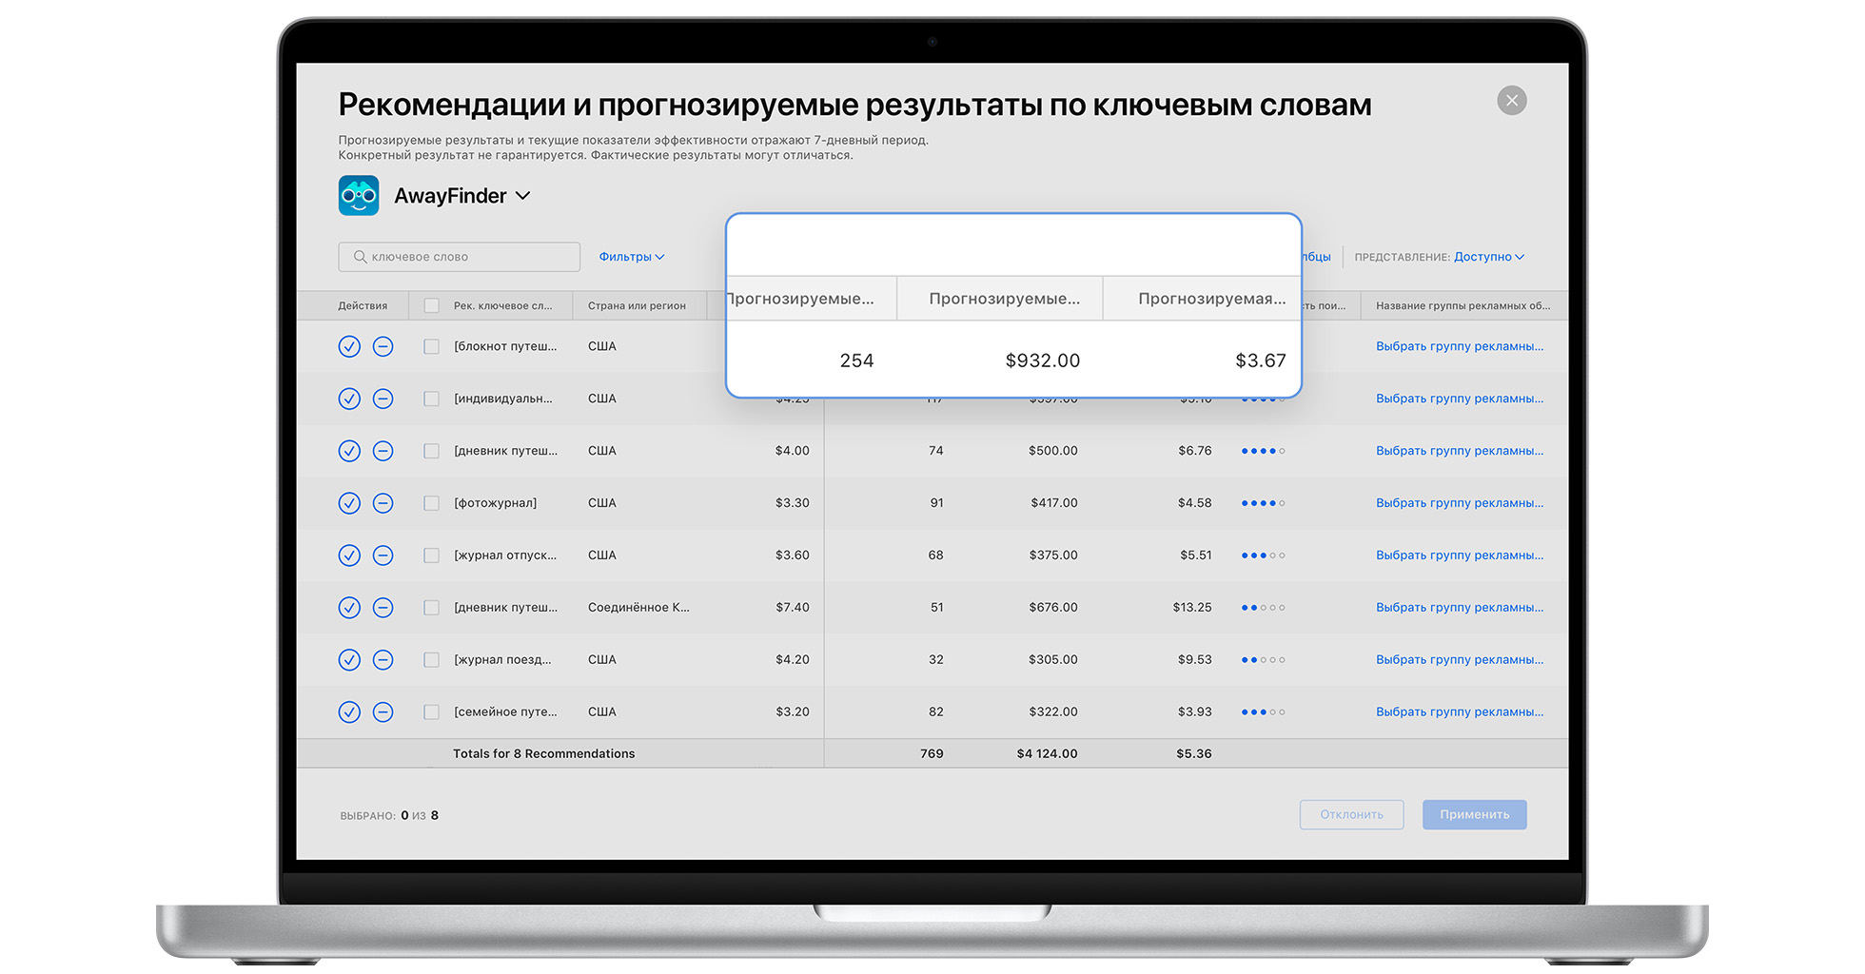
Task: Click the Отклонить button
Action: 1351,814
